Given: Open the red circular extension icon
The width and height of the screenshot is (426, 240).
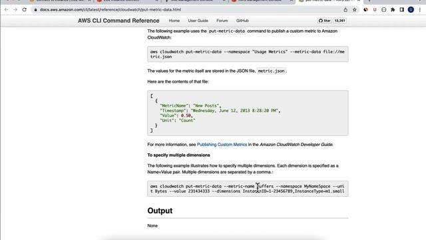Looking at the screenshot, I should [365, 10].
